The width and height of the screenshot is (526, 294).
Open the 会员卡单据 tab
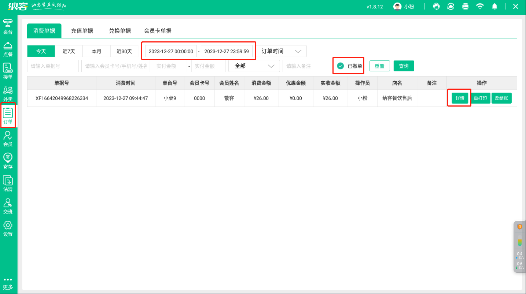[x=158, y=31]
